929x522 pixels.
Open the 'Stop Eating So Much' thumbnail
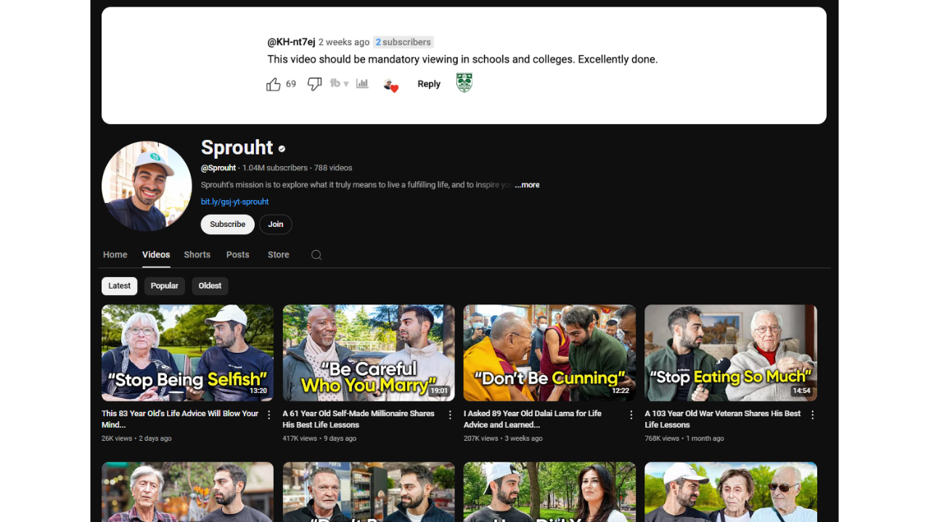pos(731,353)
